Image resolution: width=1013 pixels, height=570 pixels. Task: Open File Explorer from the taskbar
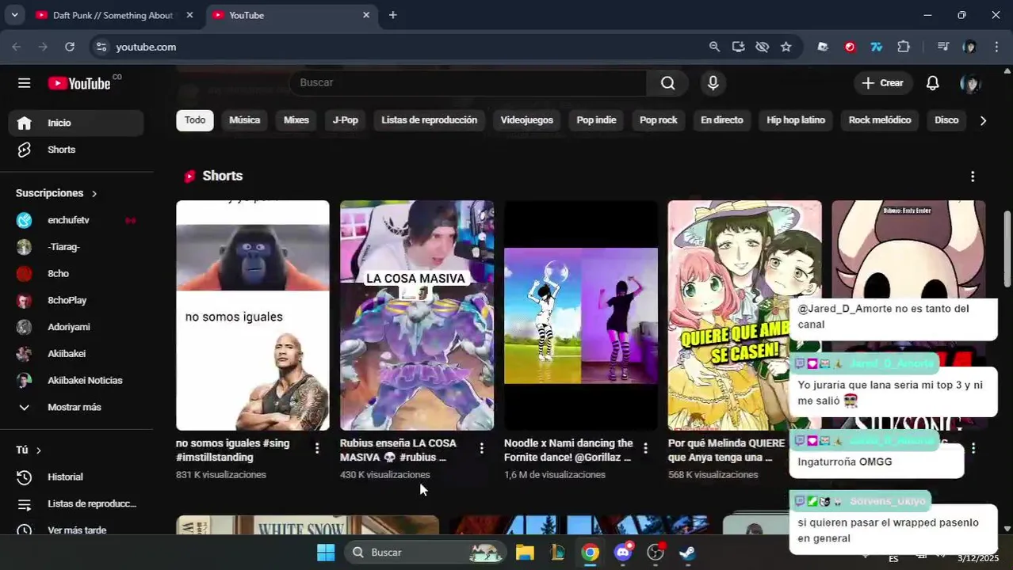click(525, 553)
